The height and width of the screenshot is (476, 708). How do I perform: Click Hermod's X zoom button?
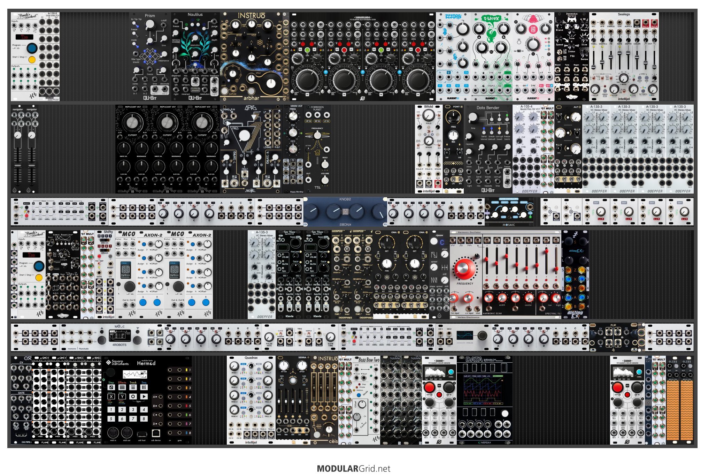(x=111, y=396)
